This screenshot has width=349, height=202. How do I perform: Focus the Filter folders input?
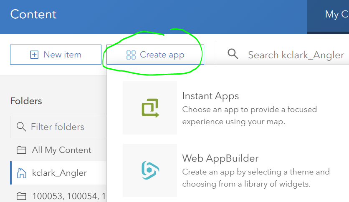point(63,127)
